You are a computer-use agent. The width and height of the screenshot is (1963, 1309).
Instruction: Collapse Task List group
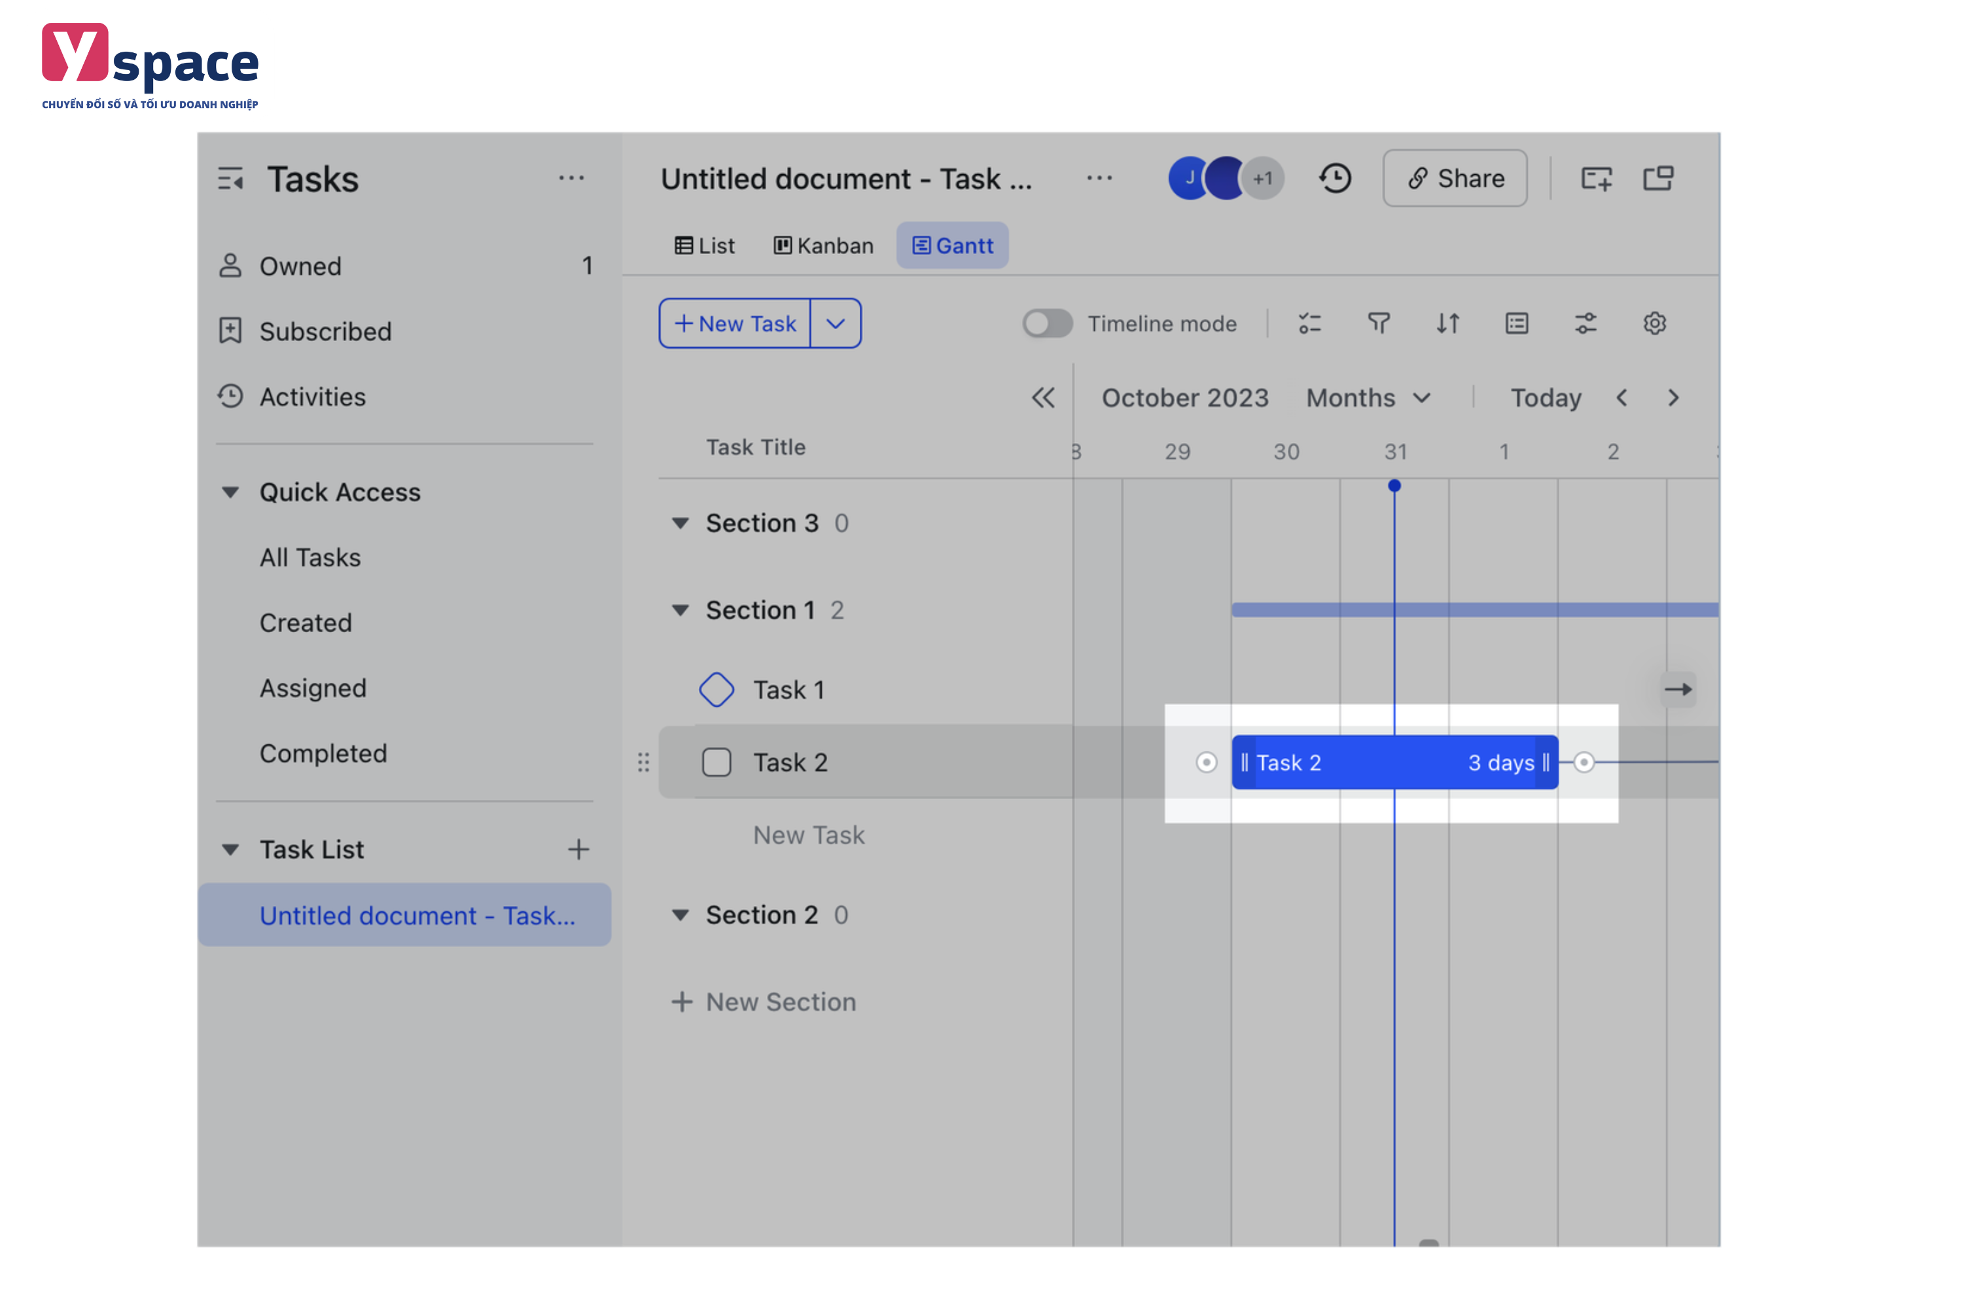[x=230, y=850]
